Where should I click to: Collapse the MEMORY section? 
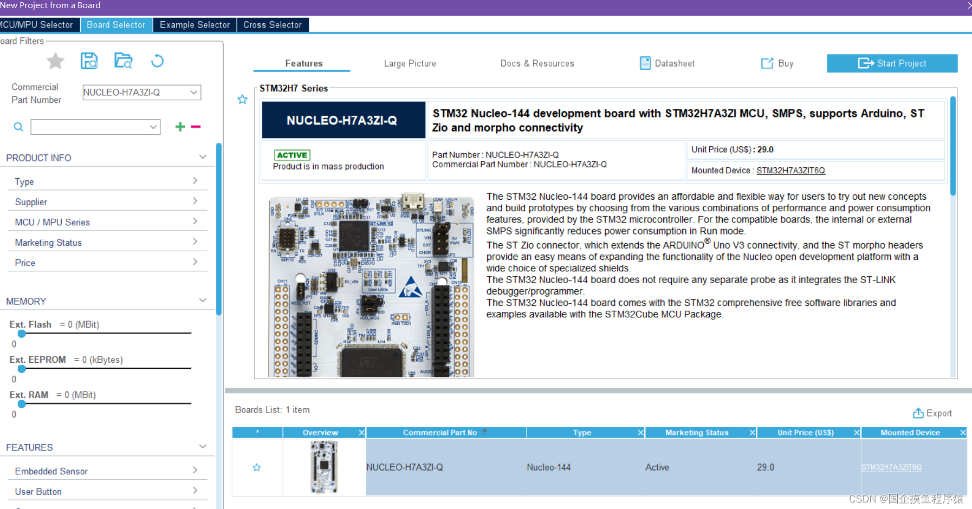pos(203,301)
